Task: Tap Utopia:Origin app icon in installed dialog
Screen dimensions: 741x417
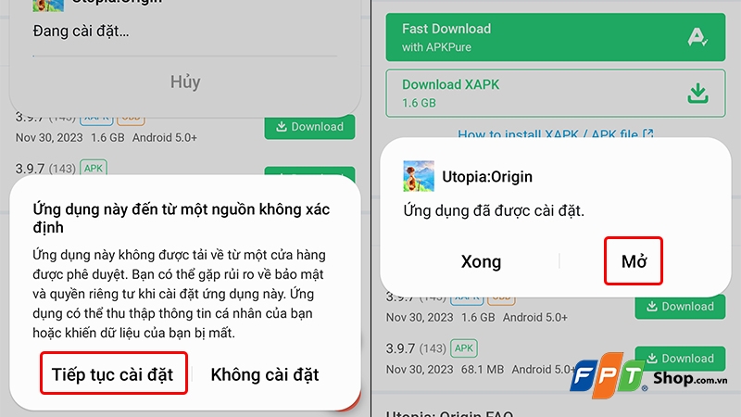Action: pos(419,176)
